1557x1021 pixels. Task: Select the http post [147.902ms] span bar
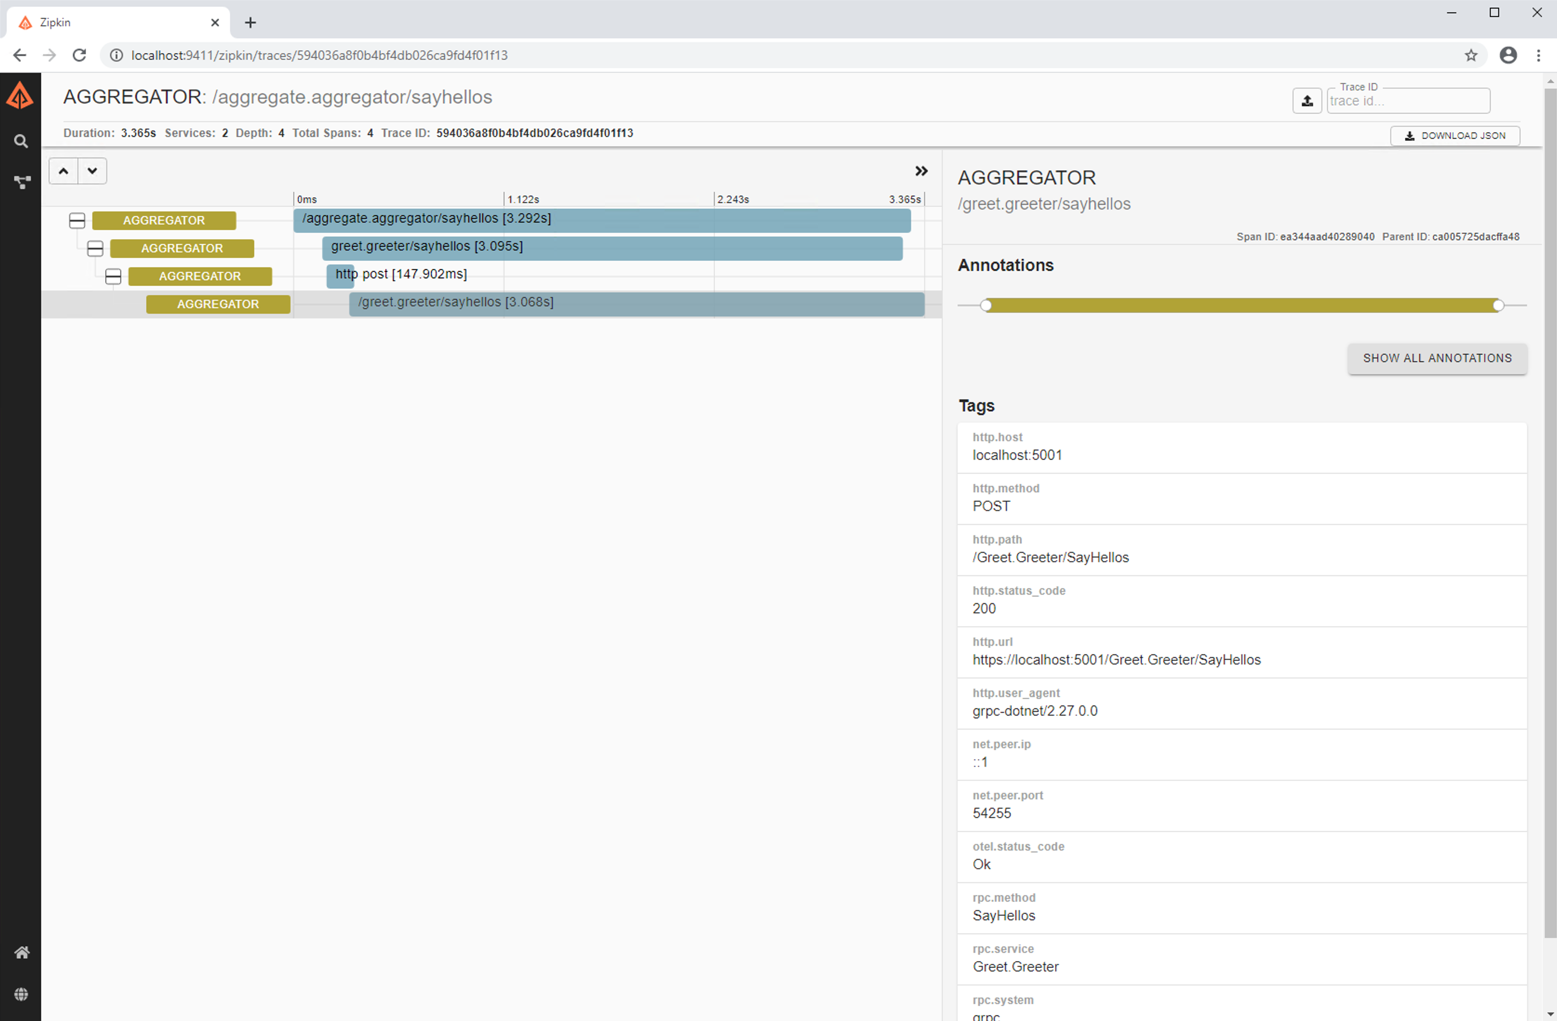340,277
